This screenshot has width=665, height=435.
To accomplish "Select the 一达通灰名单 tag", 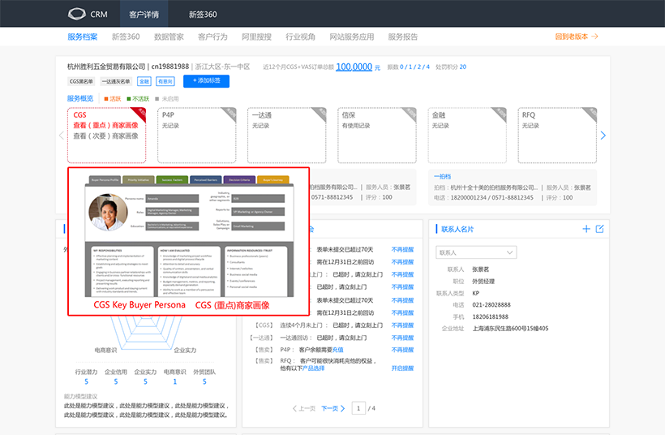I will (x=116, y=81).
